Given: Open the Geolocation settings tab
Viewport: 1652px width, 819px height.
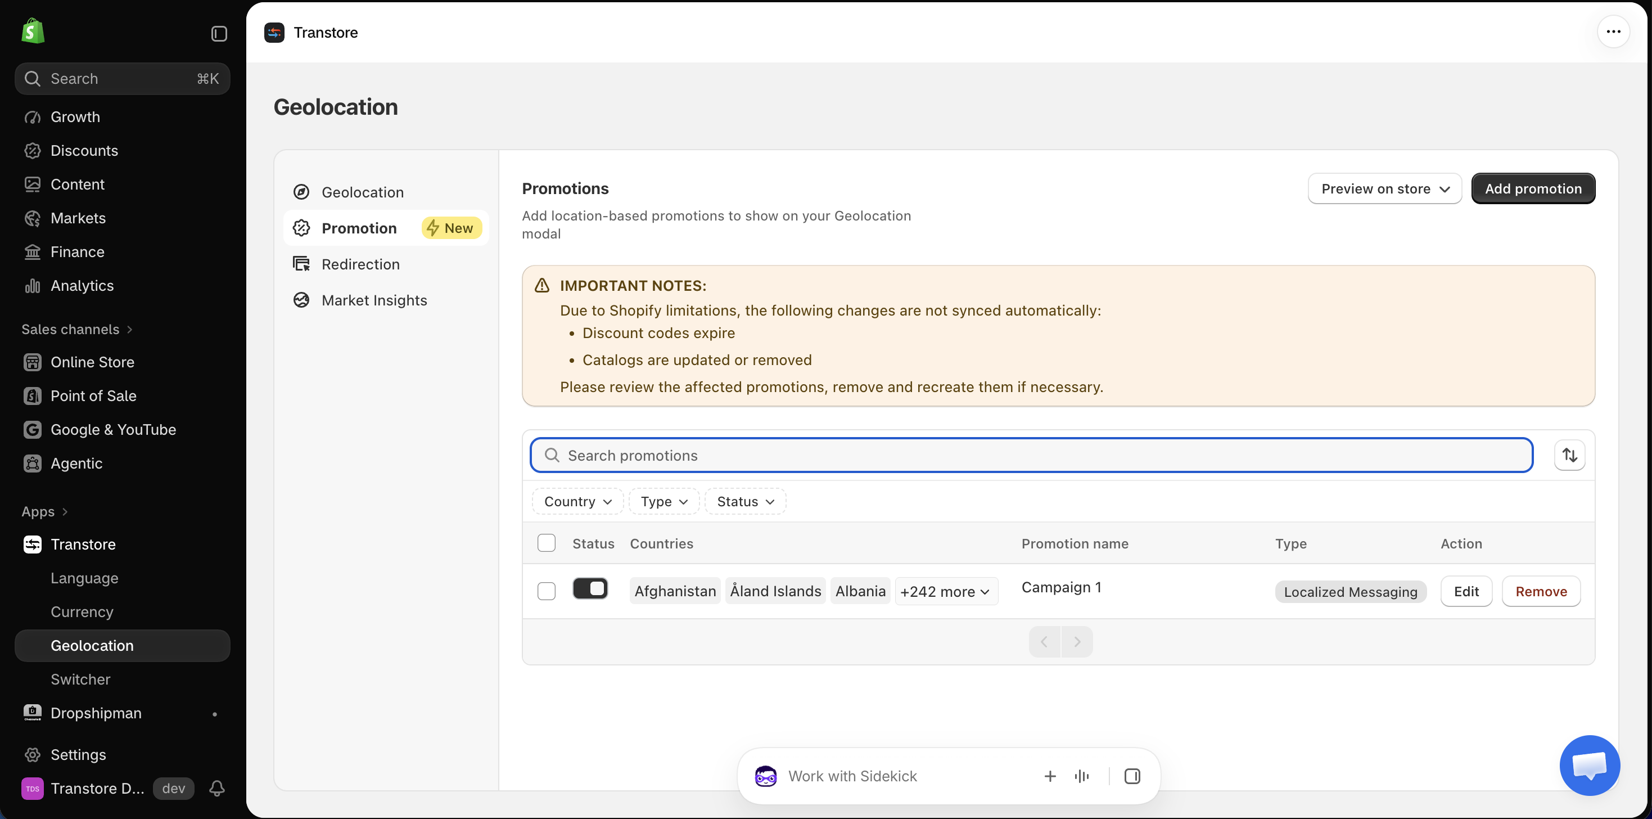Looking at the screenshot, I should coord(386,192).
